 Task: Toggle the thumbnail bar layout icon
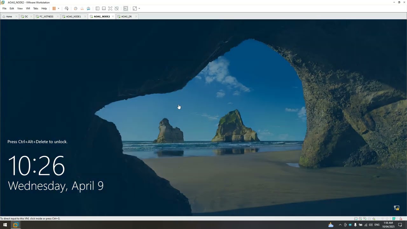pos(104,9)
